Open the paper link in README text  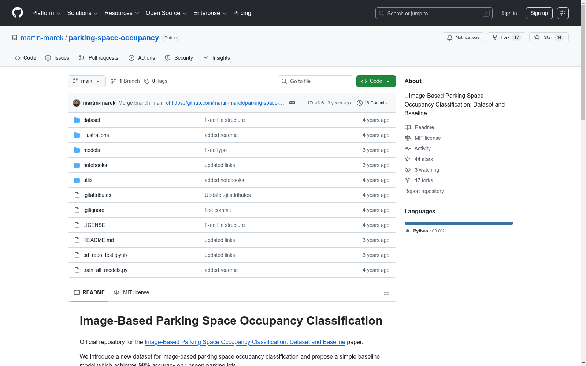(x=245, y=342)
